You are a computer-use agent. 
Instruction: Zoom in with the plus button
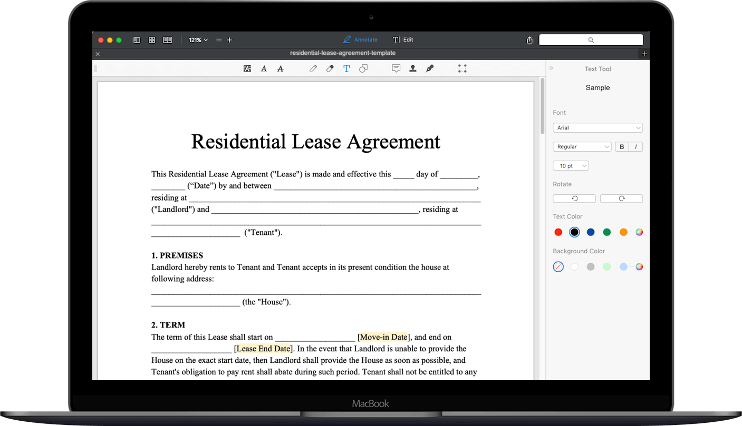click(x=229, y=39)
